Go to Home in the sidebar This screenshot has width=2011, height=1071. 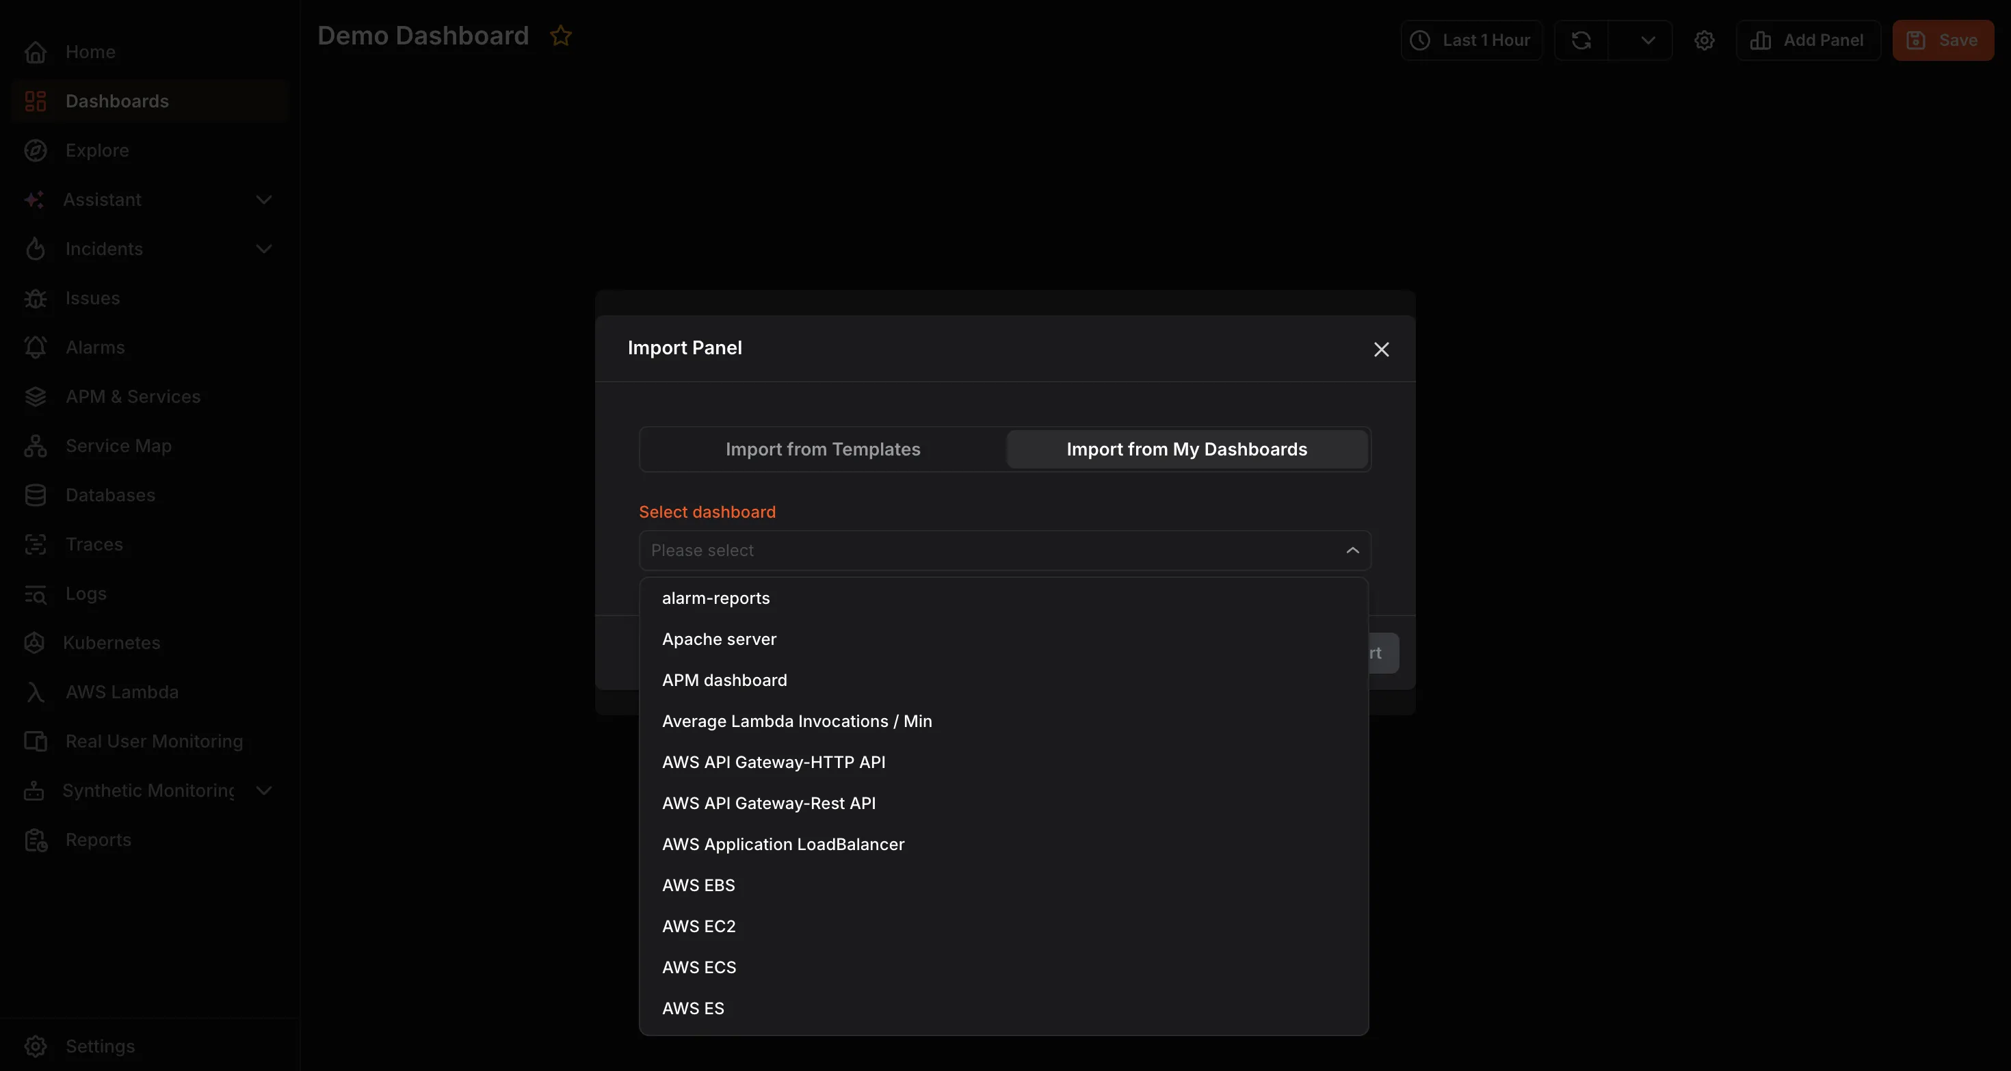point(150,52)
